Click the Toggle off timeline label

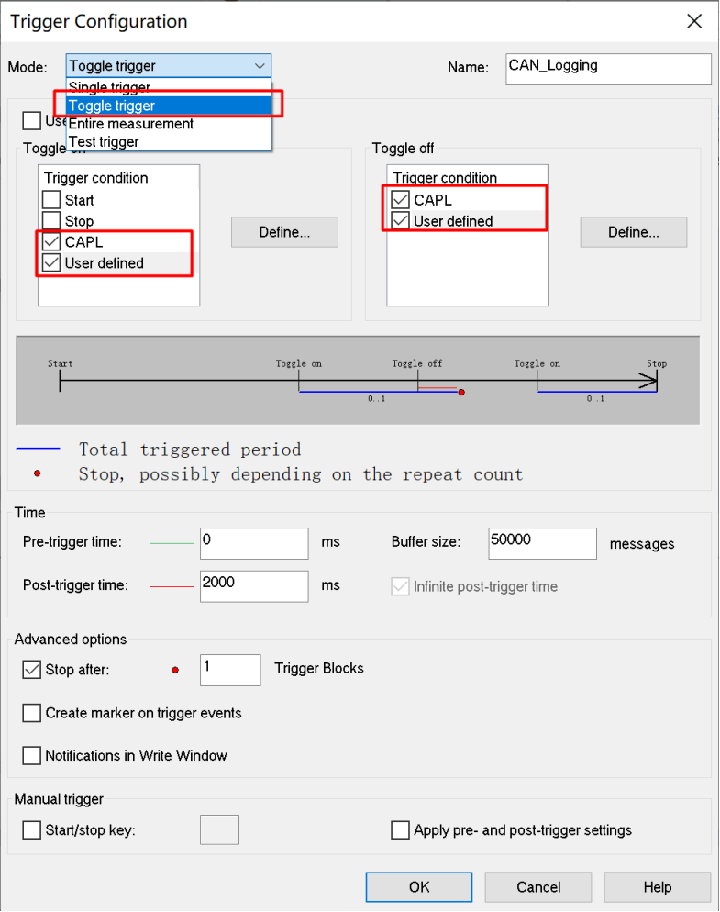(417, 363)
